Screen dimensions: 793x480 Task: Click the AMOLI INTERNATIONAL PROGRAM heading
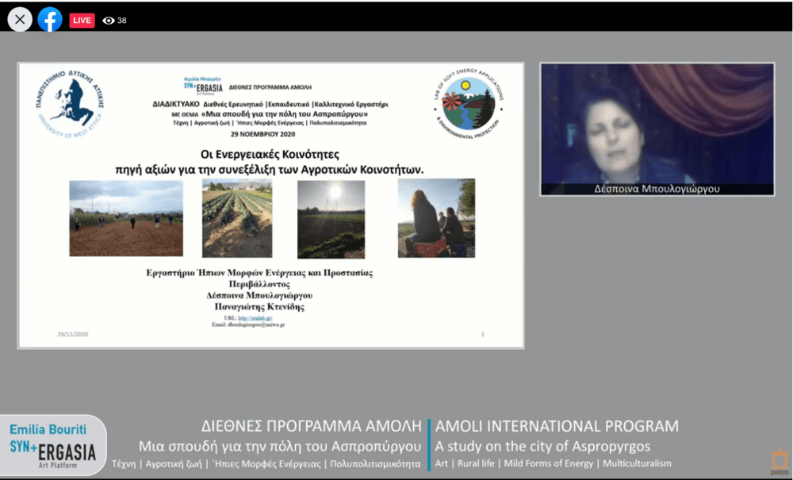(x=557, y=426)
